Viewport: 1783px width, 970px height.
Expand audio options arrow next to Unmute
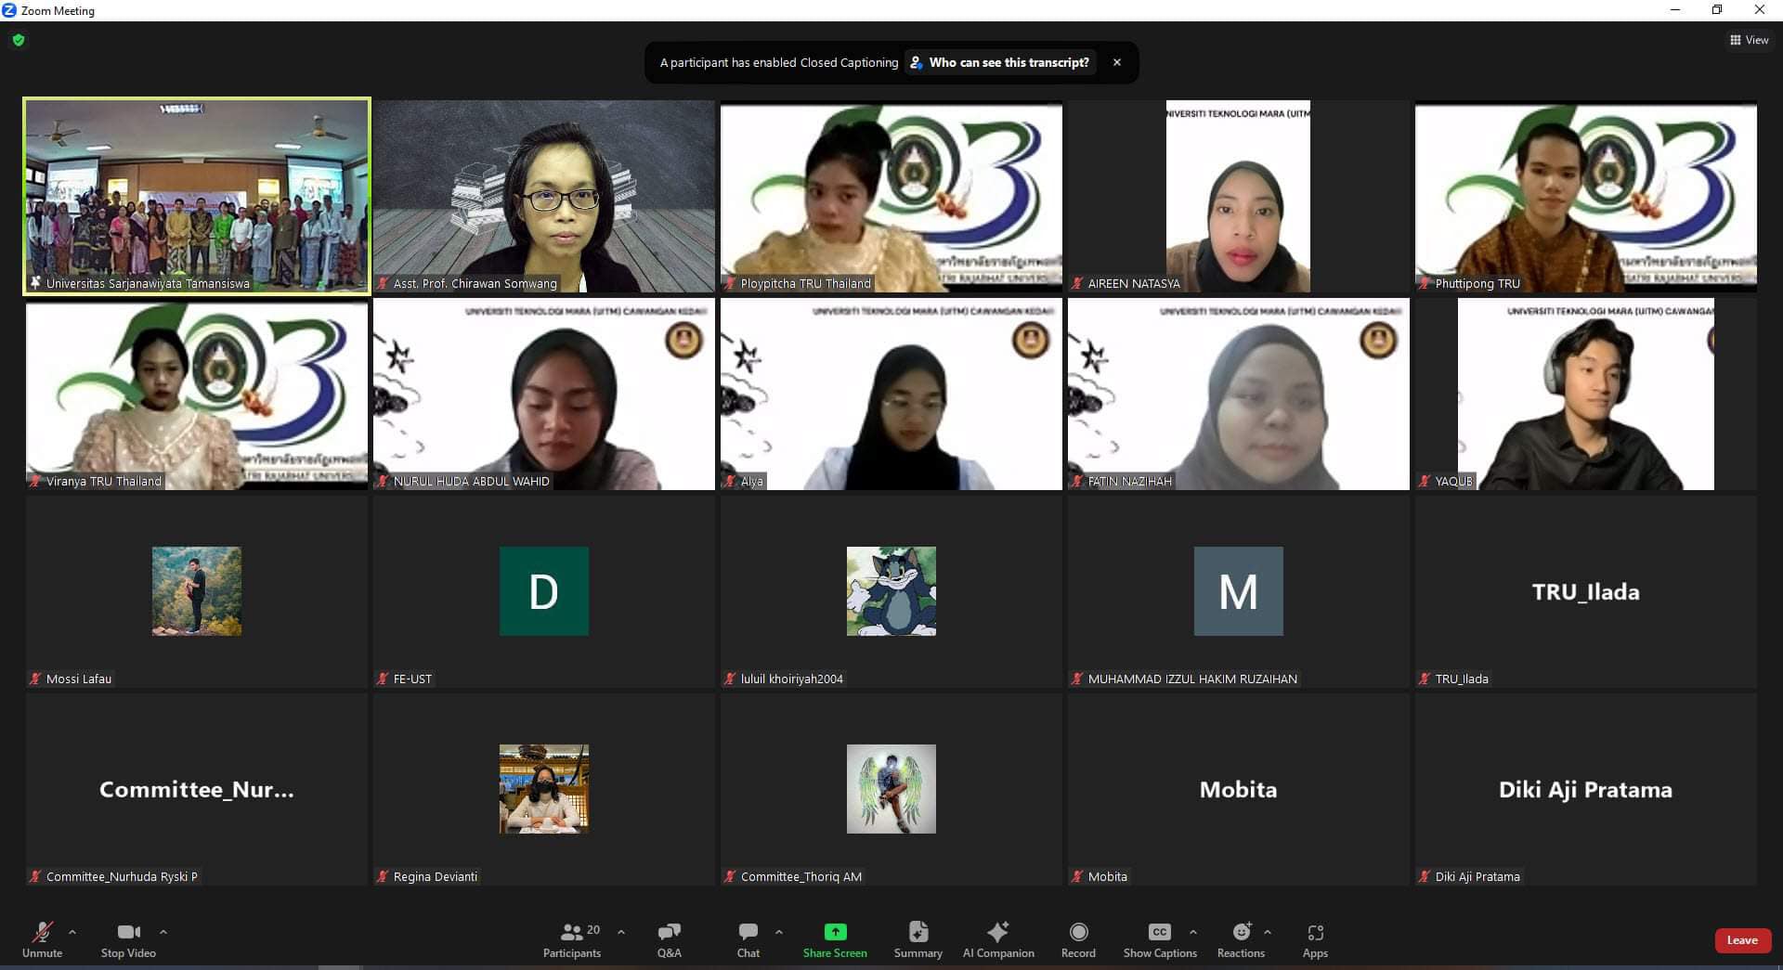(x=72, y=932)
